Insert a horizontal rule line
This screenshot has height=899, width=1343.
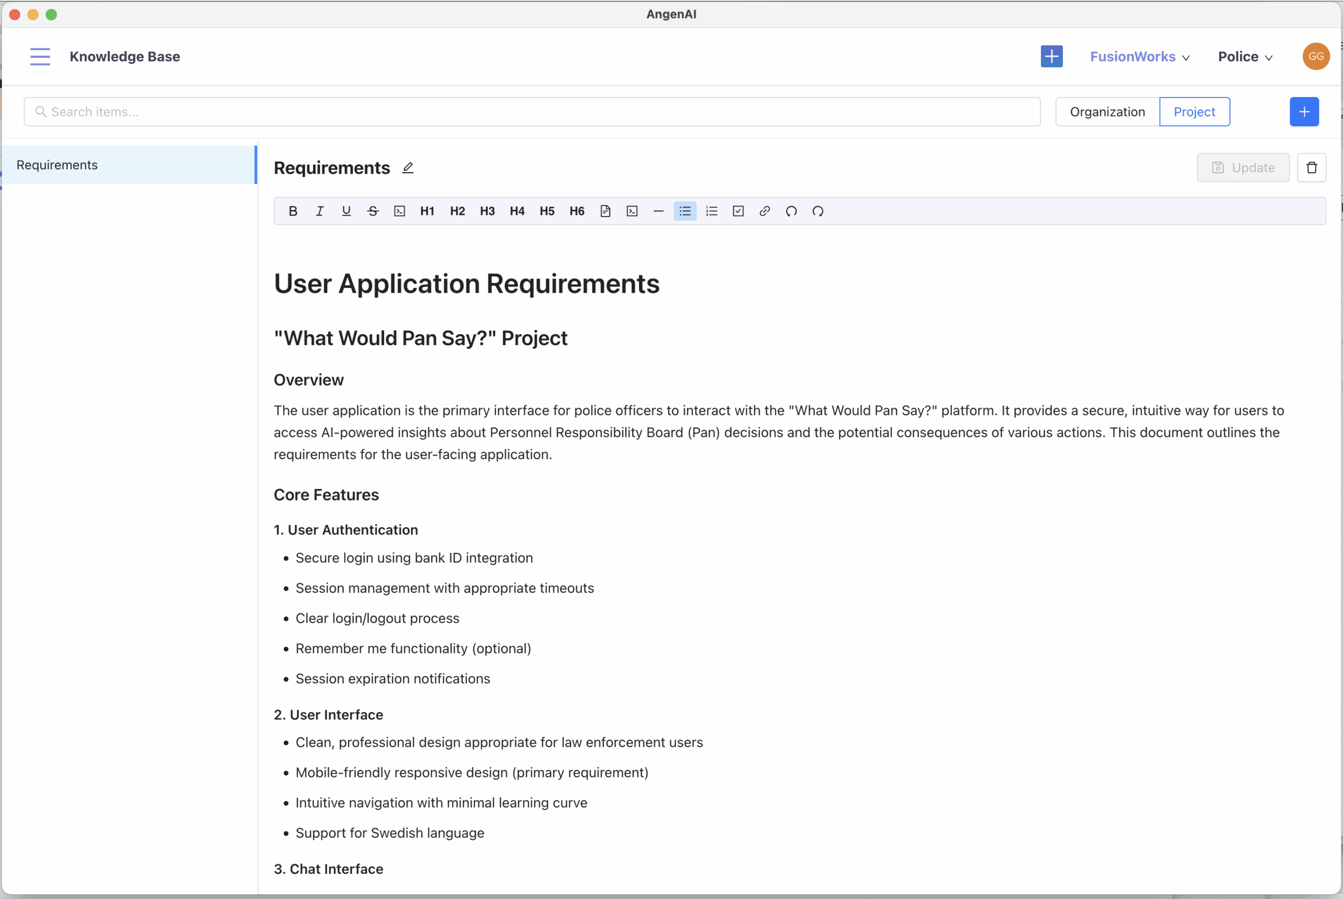tap(658, 211)
